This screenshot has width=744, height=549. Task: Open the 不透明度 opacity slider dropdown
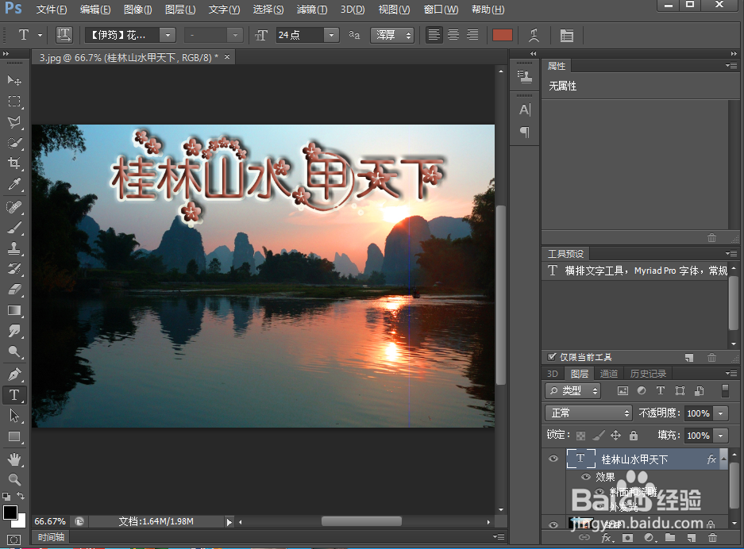pos(721,413)
